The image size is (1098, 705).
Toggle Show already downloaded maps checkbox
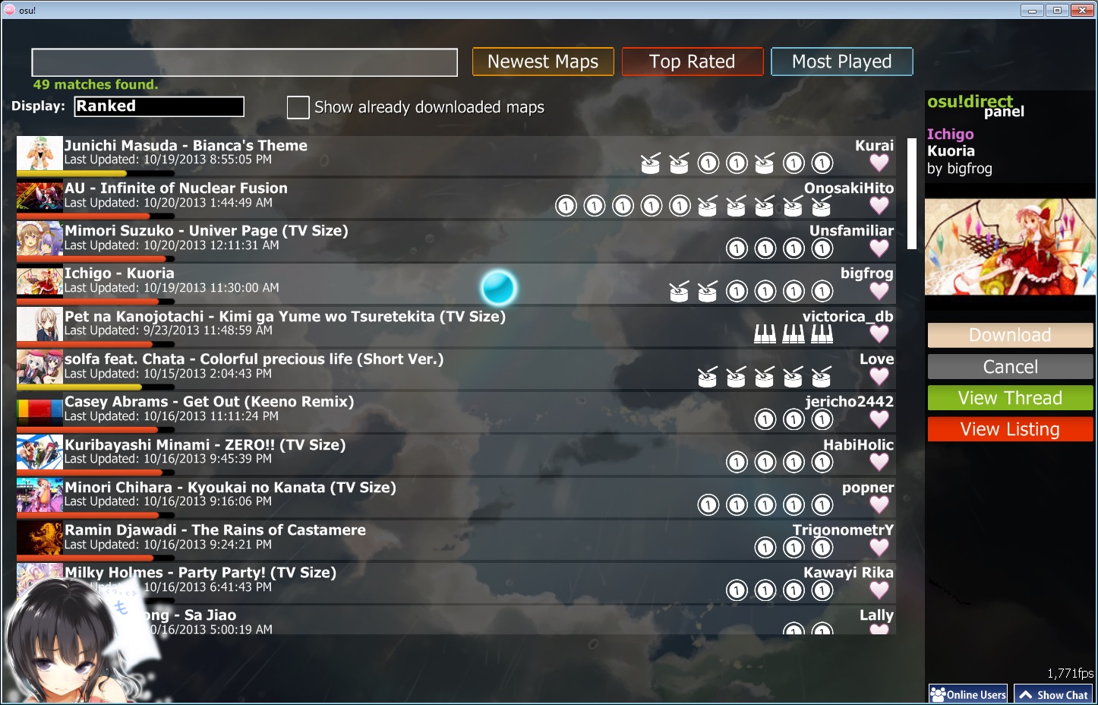point(298,107)
